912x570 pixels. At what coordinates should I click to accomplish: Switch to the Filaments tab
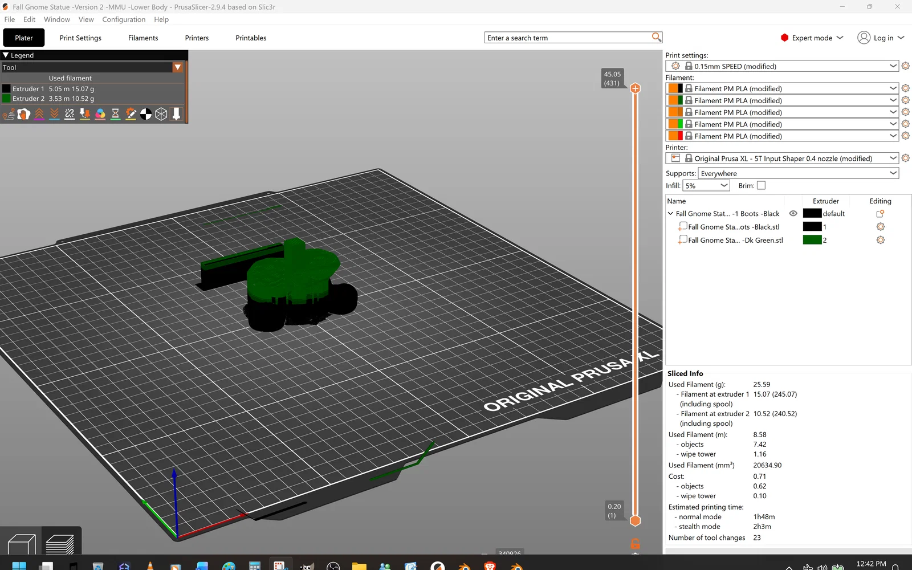(143, 38)
